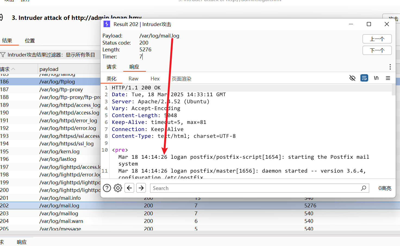The height and width of the screenshot is (246, 400).
Task: Open the three-dot options menu in result window
Action: [390, 67]
